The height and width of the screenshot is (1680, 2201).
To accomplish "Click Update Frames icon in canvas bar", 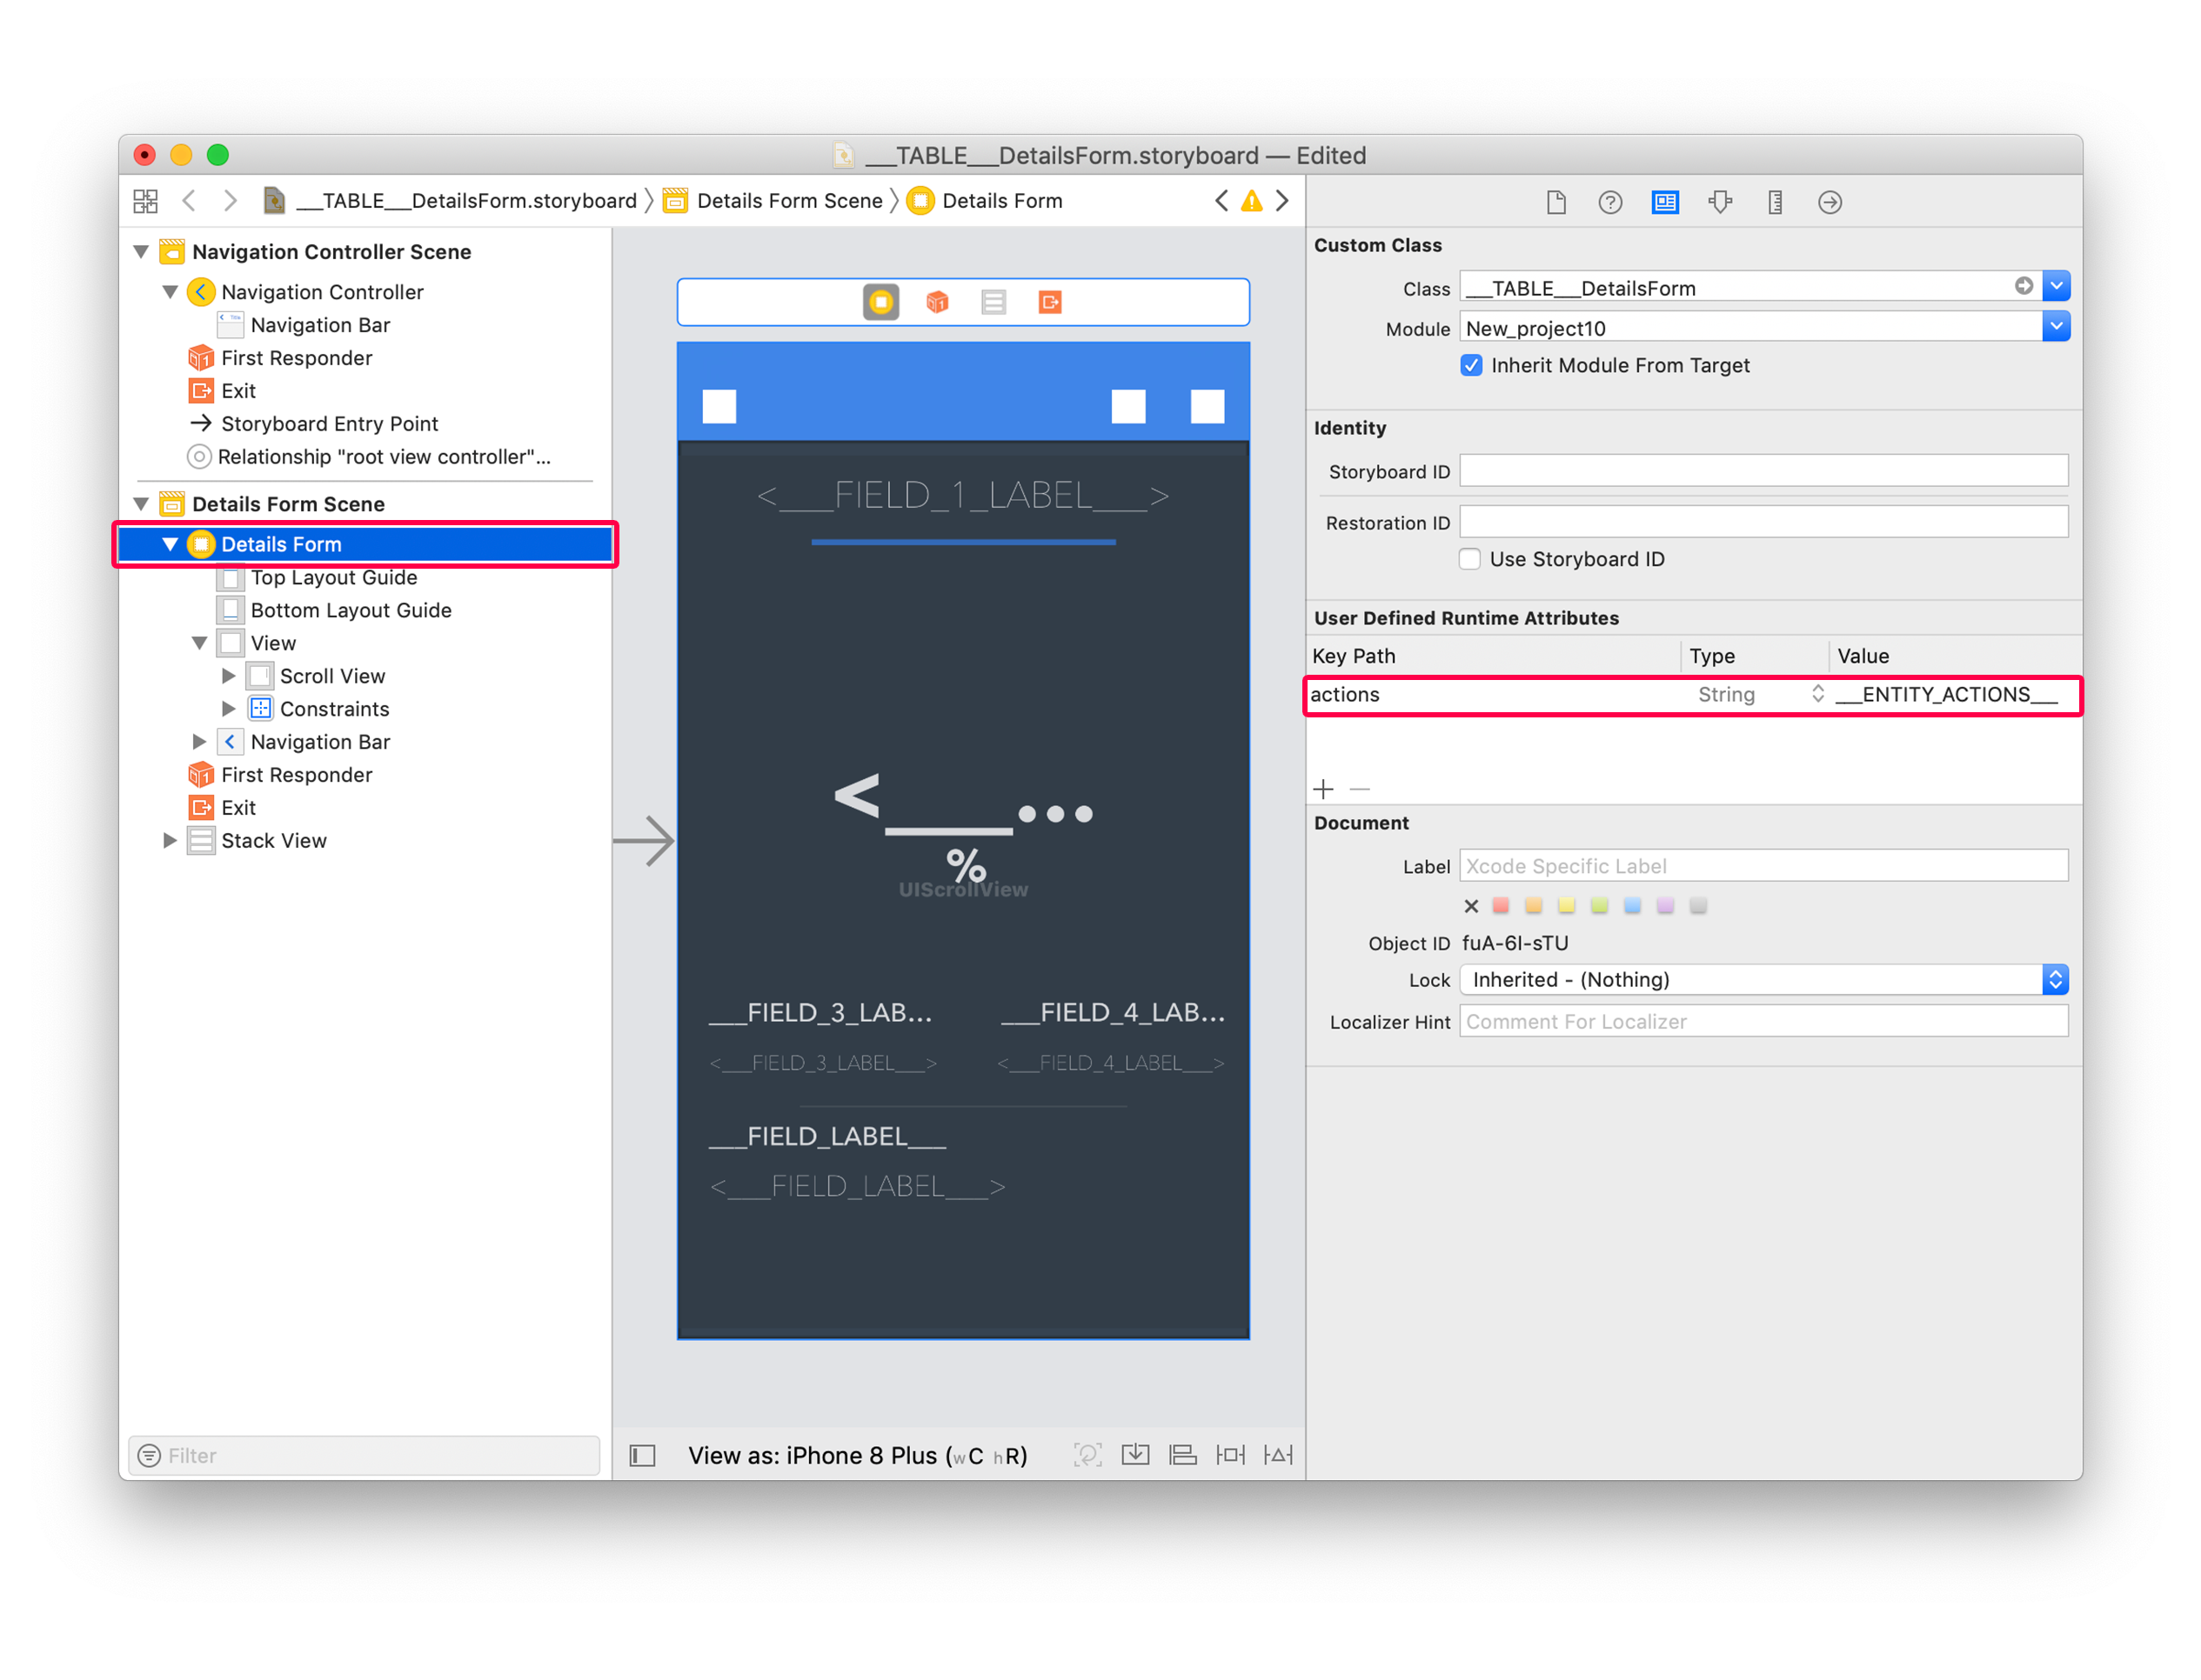I will [x=1087, y=1455].
